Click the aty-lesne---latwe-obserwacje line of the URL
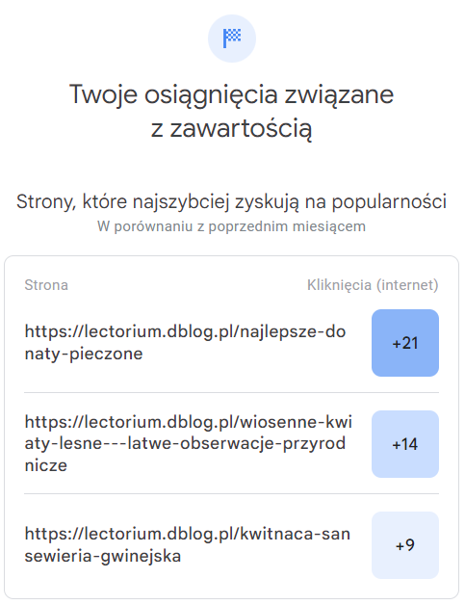The width and height of the screenshot is (465, 605). [x=185, y=443]
